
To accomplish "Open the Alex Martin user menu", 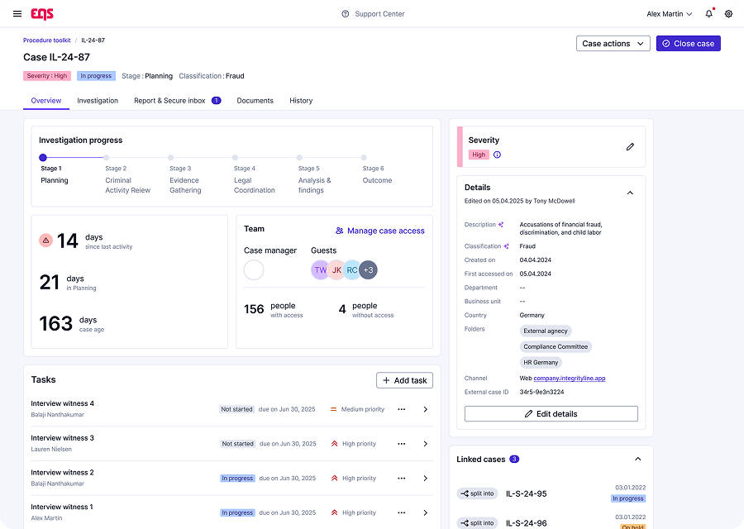I will pyautogui.click(x=670, y=14).
